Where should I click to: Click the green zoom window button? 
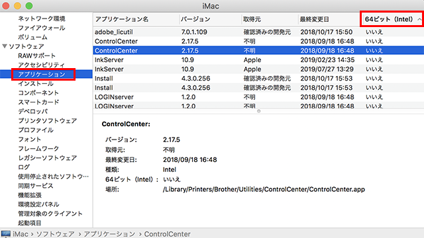click(29, 6)
